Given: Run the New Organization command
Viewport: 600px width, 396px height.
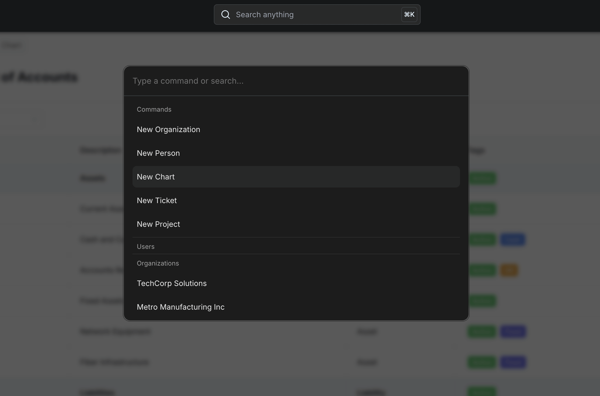Looking at the screenshot, I should 168,129.
